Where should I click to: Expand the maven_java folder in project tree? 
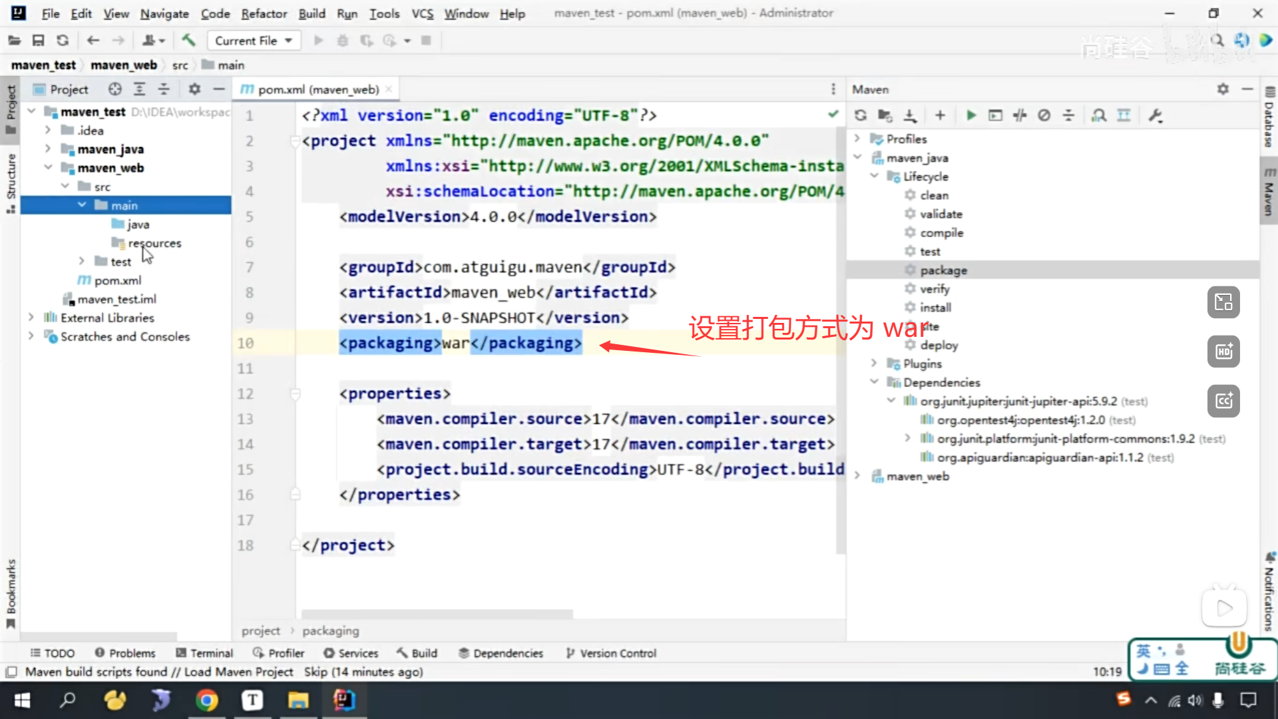tap(48, 149)
